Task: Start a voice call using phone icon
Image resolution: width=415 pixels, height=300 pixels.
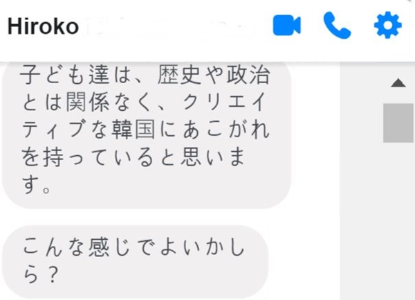Action: tap(338, 26)
